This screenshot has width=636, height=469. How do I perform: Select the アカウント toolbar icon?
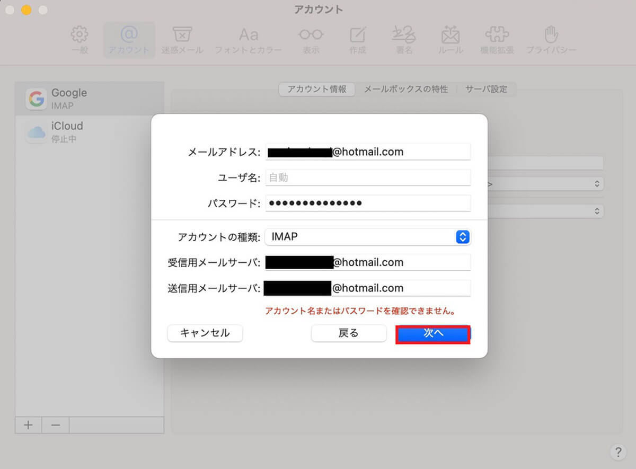click(x=129, y=40)
